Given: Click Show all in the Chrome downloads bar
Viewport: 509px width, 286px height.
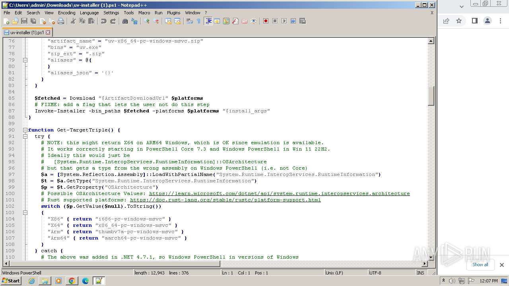Looking at the screenshot, I should pyautogui.click(x=480, y=265).
